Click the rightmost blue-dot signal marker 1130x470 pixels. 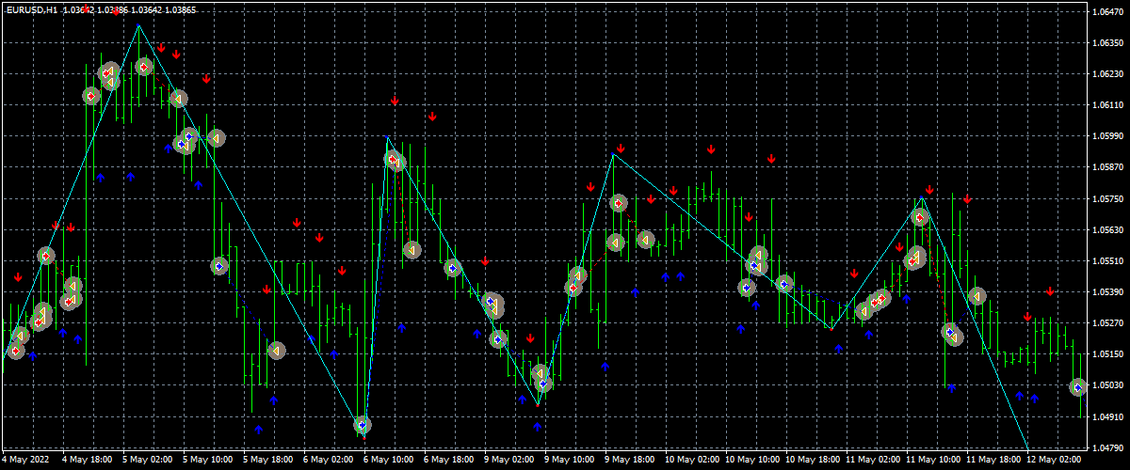coord(1079,387)
